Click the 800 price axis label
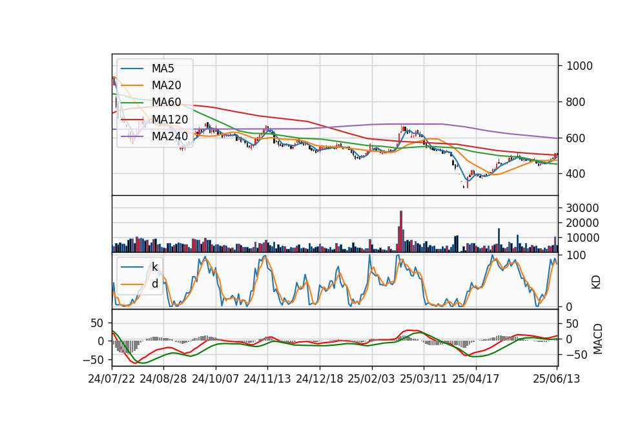Image resolution: width=620 pixels, height=446 pixels. point(576,102)
